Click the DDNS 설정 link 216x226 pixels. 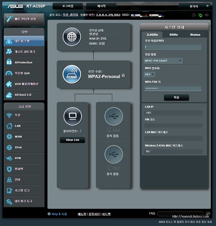[x=101, y=44]
